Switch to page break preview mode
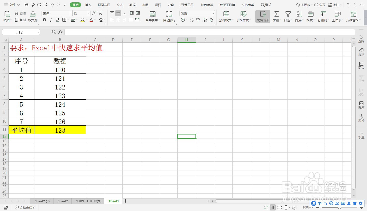This screenshot has width=367, height=211. point(280,207)
